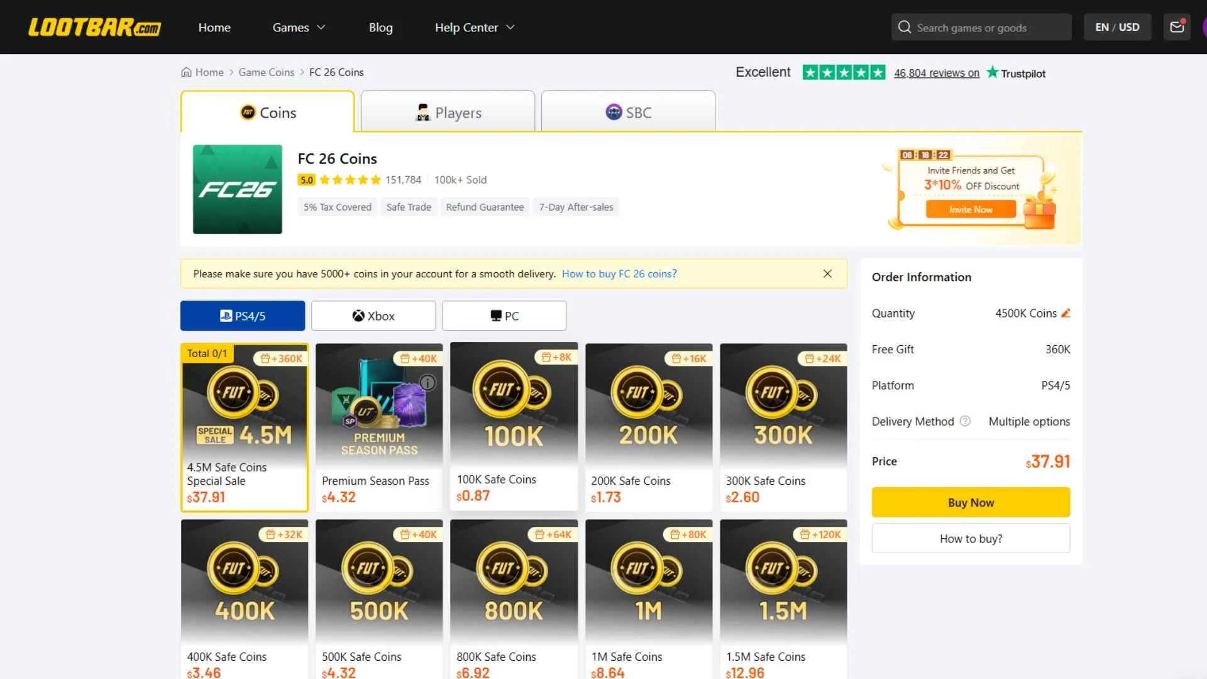Image resolution: width=1207 pixels, height=679 pixels.
Task: Switch to the SBC tab
Action: click(x=628, y=112)
